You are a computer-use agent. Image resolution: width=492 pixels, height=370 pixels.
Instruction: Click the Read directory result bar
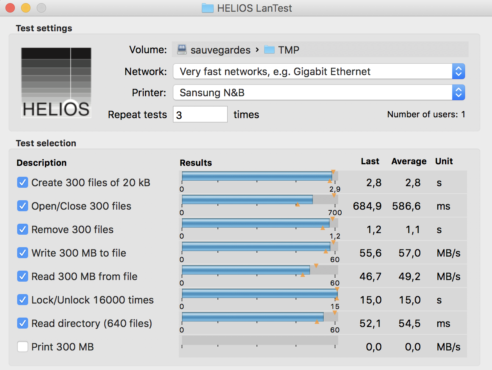260,317
